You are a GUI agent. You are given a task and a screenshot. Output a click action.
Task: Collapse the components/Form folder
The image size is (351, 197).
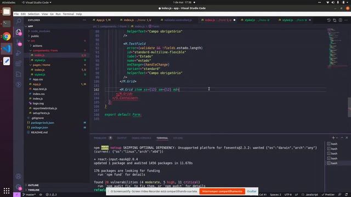[45, 50]
